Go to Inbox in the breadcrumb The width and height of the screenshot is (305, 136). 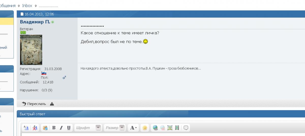pyautogui.click(x=27, y=6)
